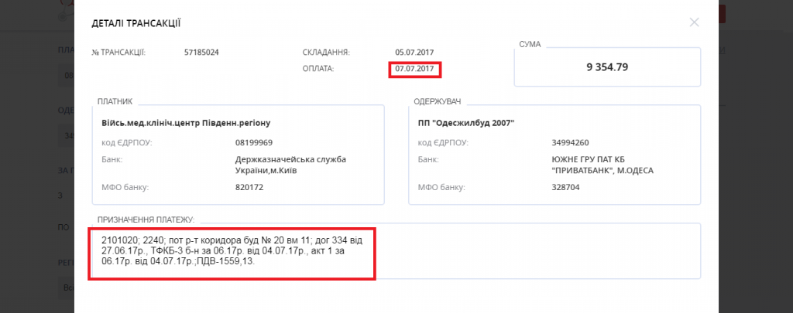Click the ДЕТАЛІ ТРАНСАКЦІЇ dialog title
The image size is (793, 313).
pyautogui.click(x=142, y=23)
